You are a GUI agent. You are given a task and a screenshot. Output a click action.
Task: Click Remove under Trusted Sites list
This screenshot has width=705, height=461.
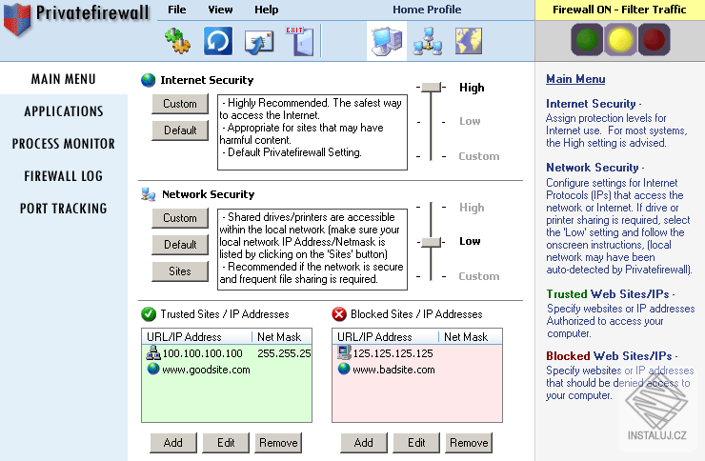click(278, 443)
